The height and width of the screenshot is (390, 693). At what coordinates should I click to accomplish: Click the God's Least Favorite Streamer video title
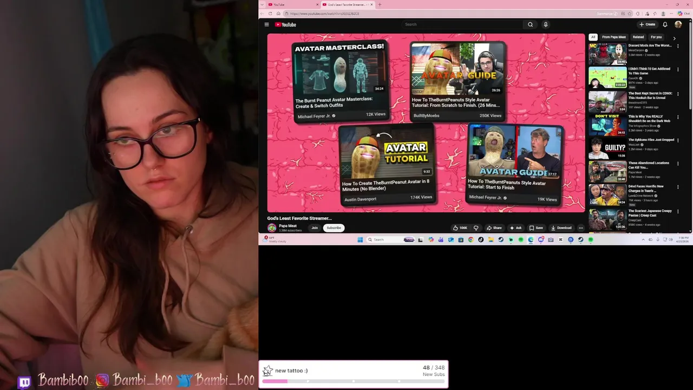299,218
